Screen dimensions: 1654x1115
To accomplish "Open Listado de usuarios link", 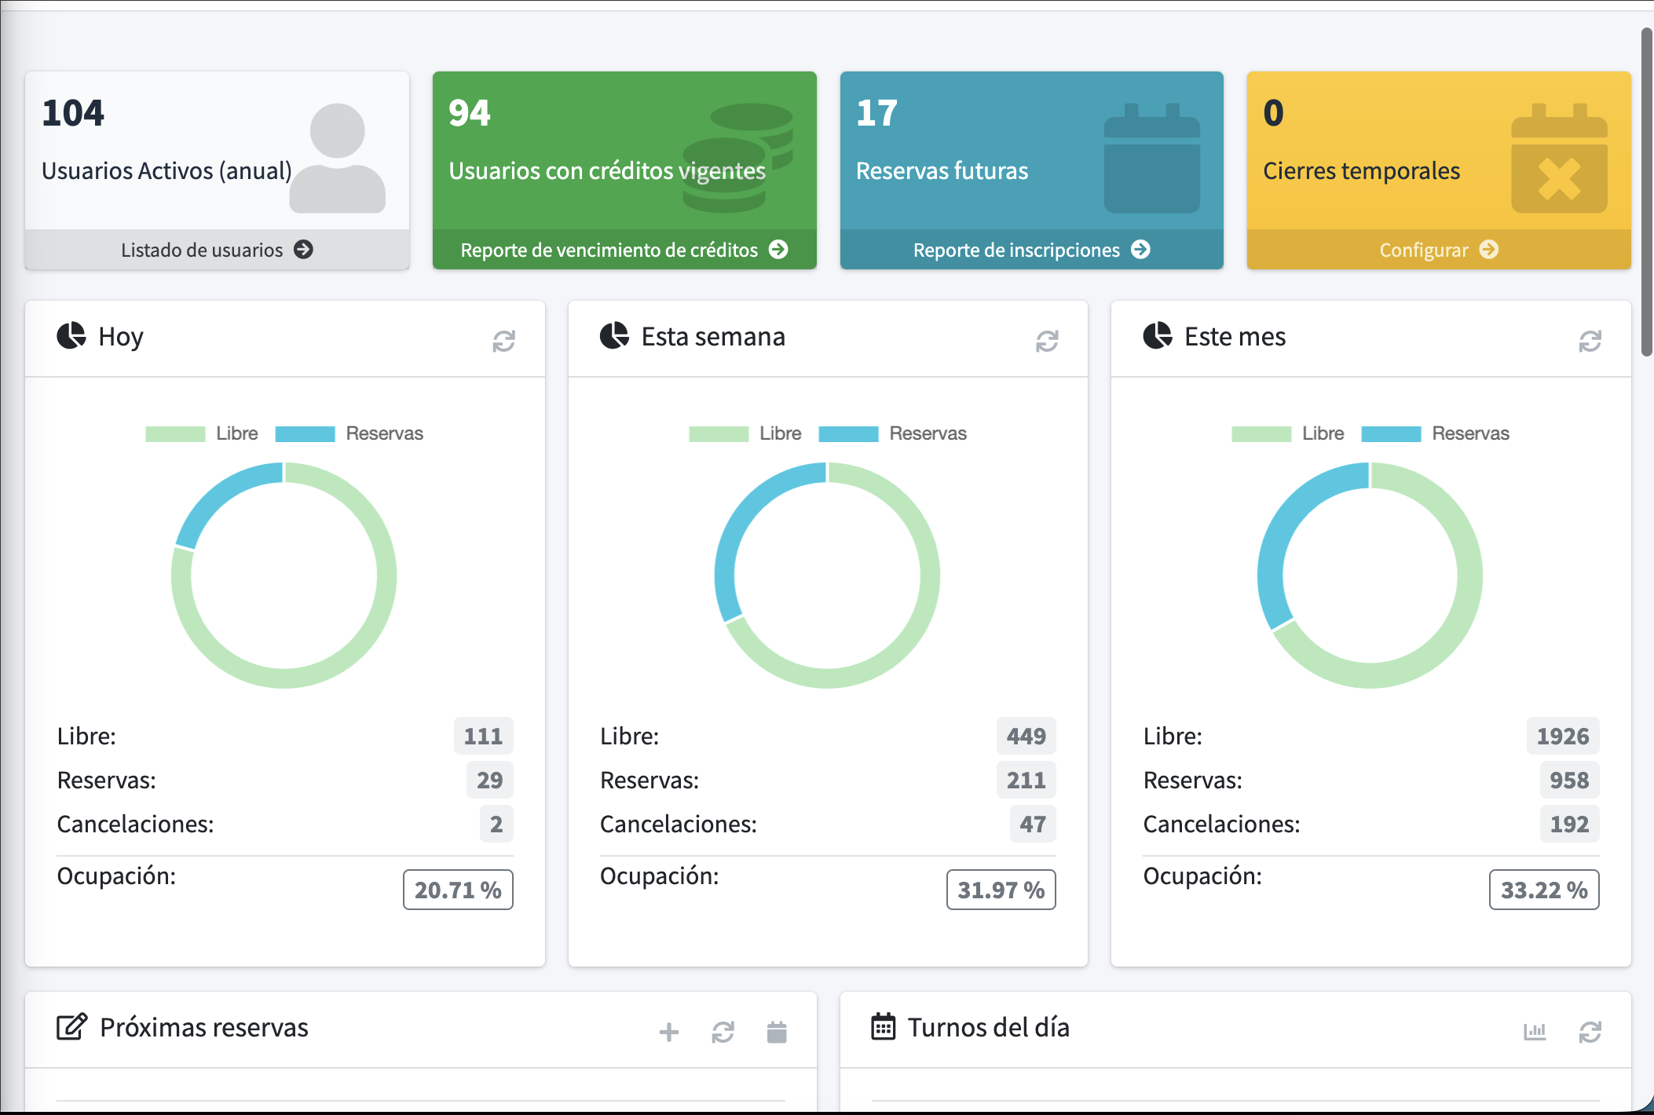I will tap(217, 250).
